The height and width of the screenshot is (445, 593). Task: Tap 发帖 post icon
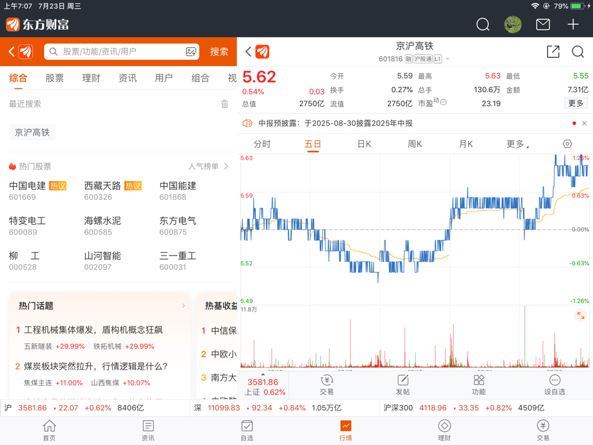[403, 385]
